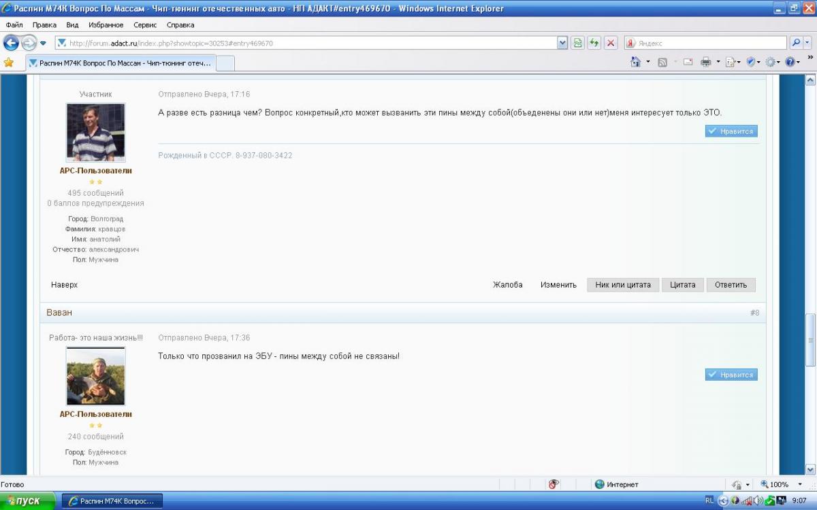Viewport: 817px width, 510px height.
Task: Refresh the page with green arrows icon
Action: click(594, 43)
